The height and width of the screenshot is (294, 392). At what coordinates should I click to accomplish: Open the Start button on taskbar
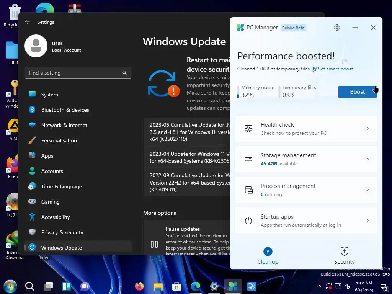coord(10,286)
